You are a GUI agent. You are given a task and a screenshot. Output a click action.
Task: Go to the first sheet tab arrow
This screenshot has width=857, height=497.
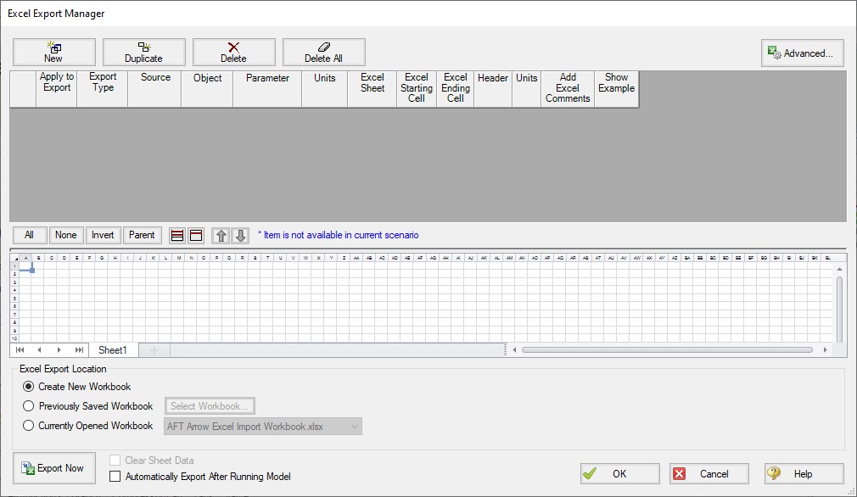pyautogui.click(x=20, y=350)
